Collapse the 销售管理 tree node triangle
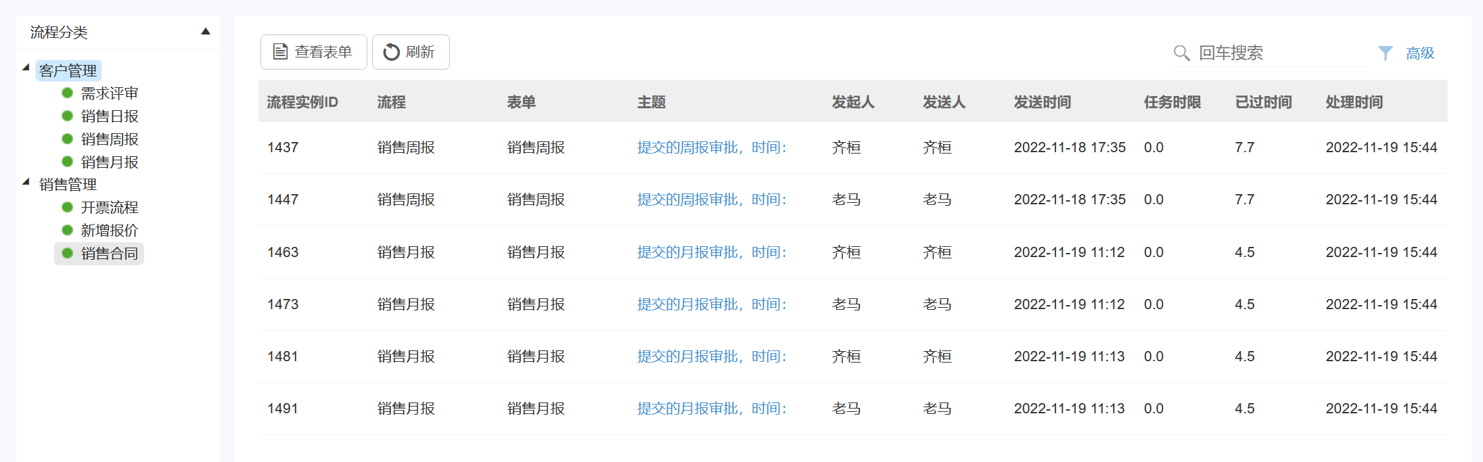The image size is (1483, 462). click(26, 182)
